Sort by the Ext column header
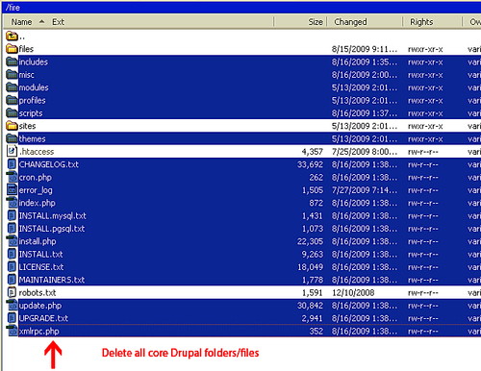 tap(58, 22)
